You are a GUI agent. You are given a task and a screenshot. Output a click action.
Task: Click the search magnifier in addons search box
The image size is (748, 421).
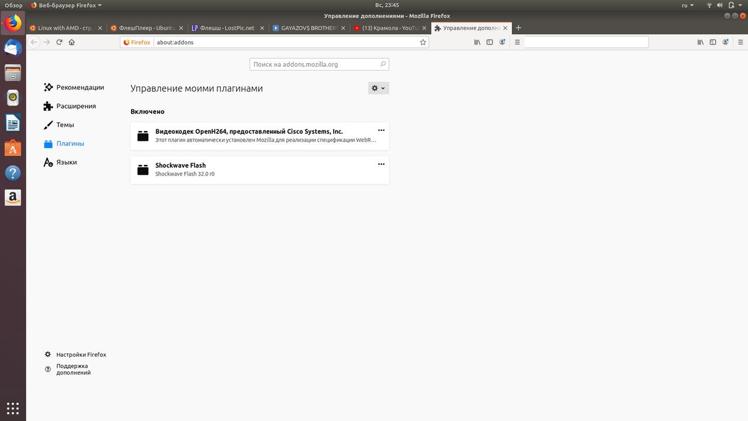point(383,64)
